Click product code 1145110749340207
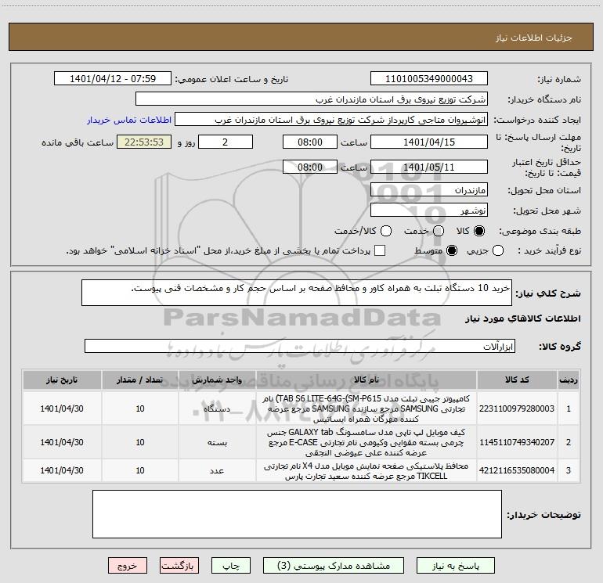Viewport: 603px width, 583px height. (x=517, y=442)
